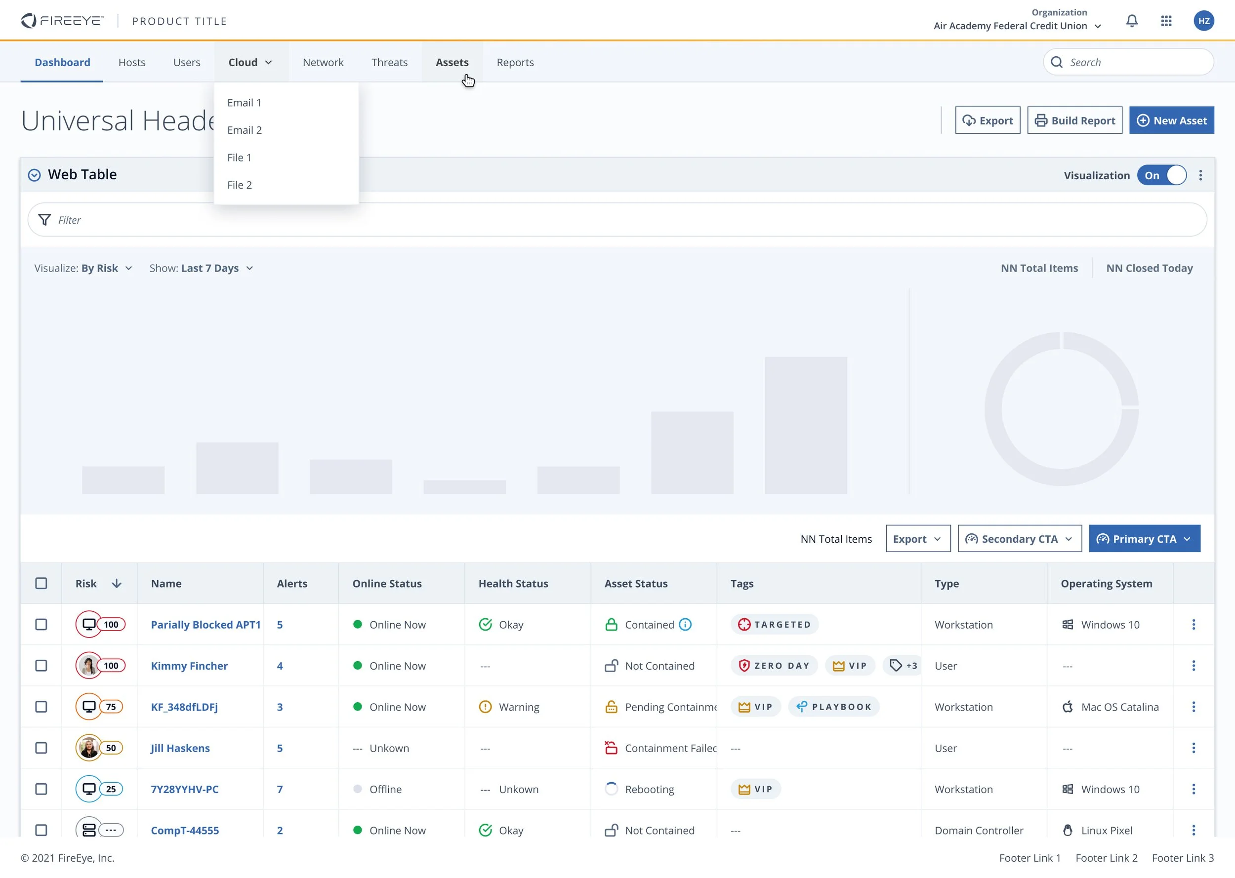This screenshot has width=1235, height=878.
Task: Open the KF_348dfLDFj asset link
Action: pos(184,707)
